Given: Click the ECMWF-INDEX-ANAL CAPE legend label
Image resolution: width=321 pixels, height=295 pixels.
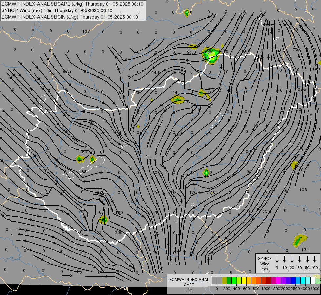Looking at the screenshot, I should [x=189, y=282].
